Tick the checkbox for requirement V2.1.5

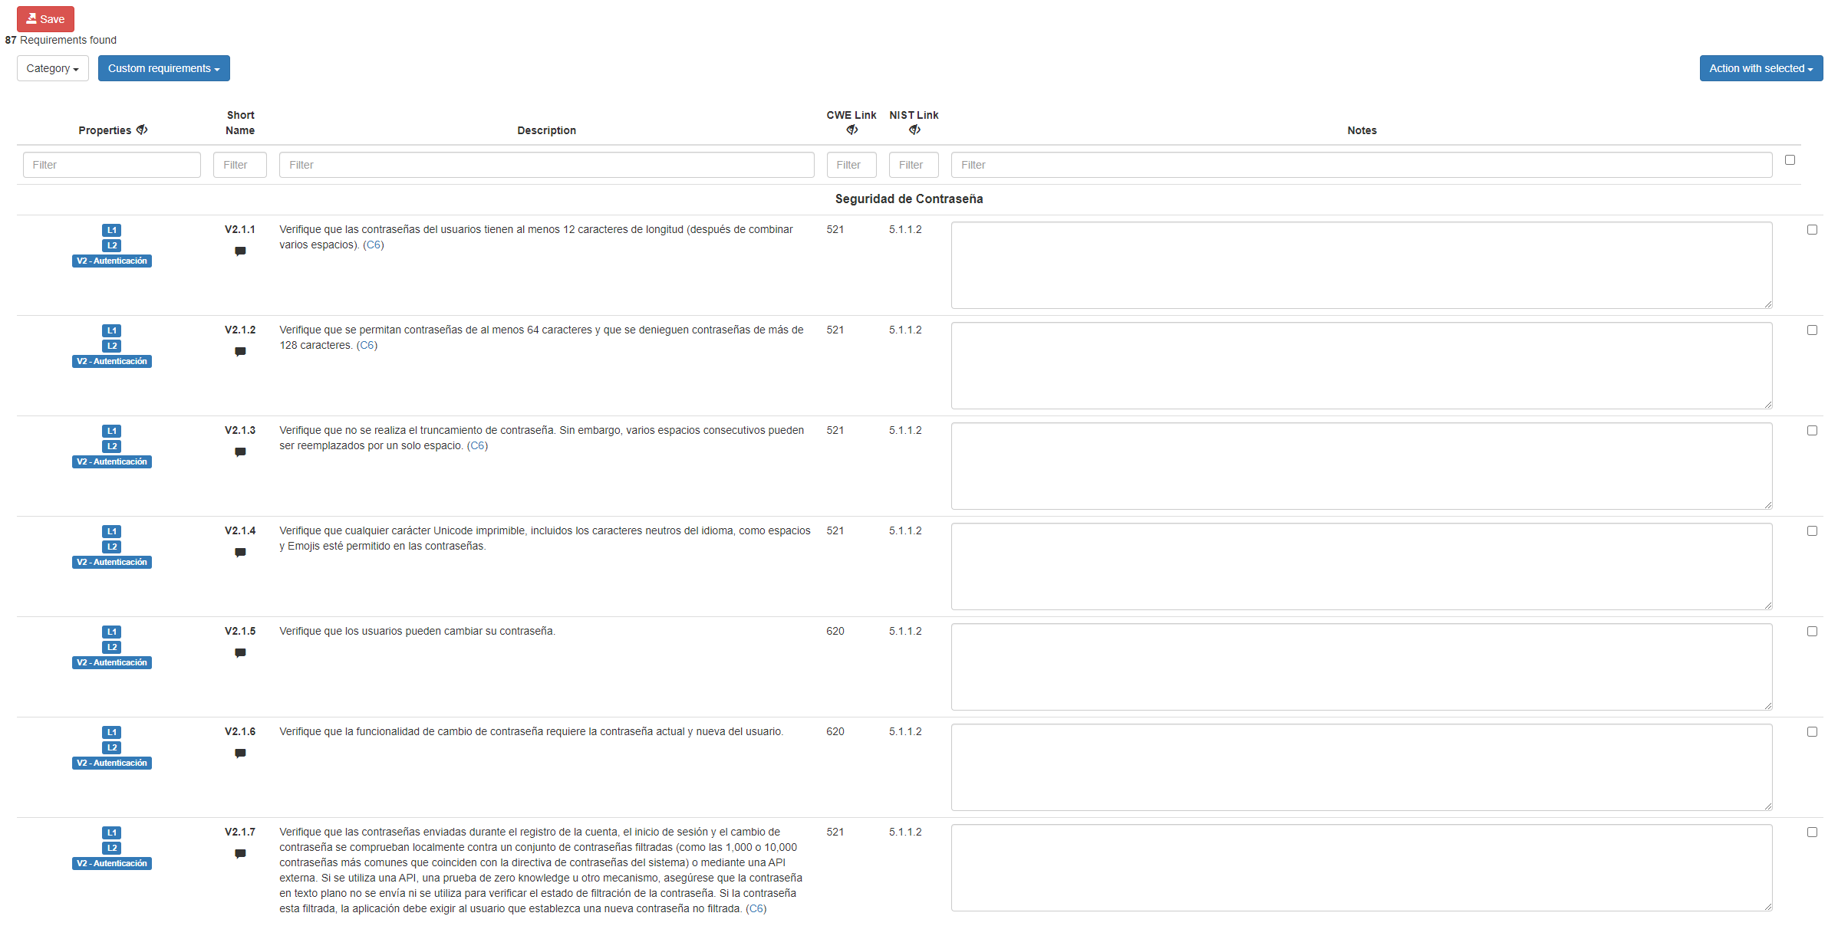[1812, 632]
